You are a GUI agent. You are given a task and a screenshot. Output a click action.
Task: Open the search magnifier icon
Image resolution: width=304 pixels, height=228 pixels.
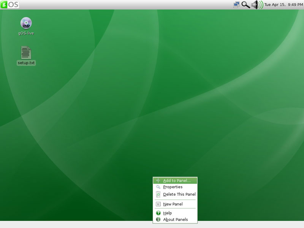click(x=245, y=5)
